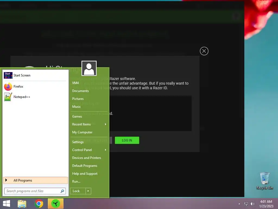The image size is (278, 209).
Task: Expand the Control Panel submenu arrow
Action: 106,150
